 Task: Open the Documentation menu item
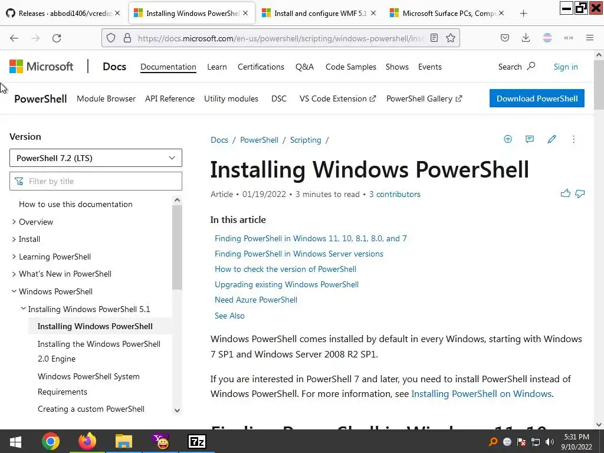click(168, 67)
